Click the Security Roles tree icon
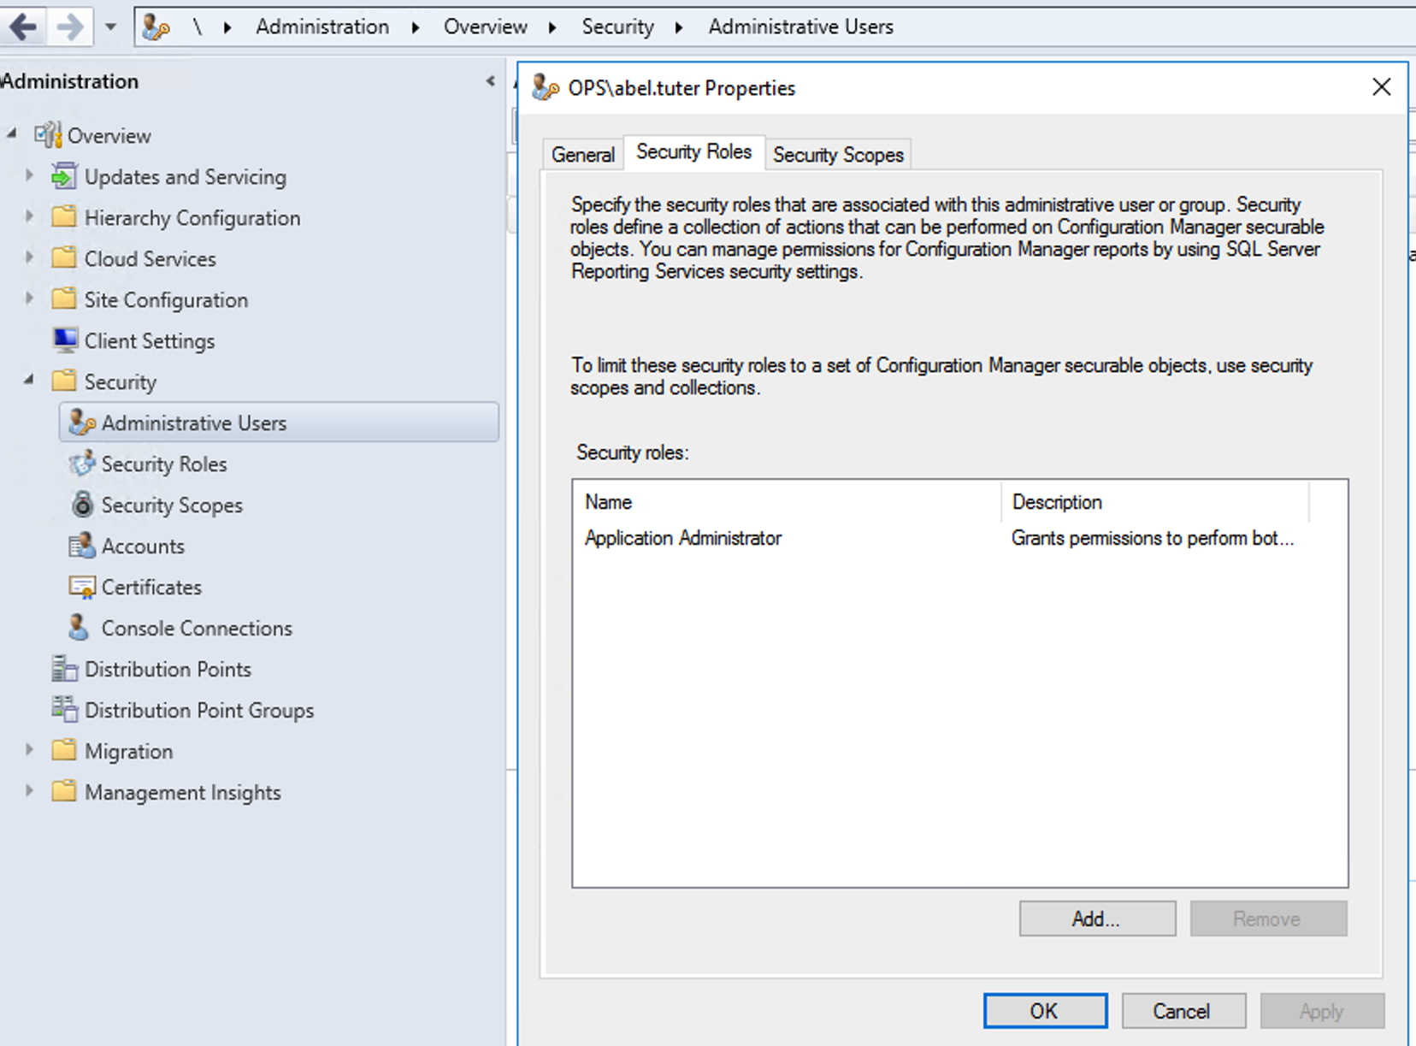 (82, 464)
